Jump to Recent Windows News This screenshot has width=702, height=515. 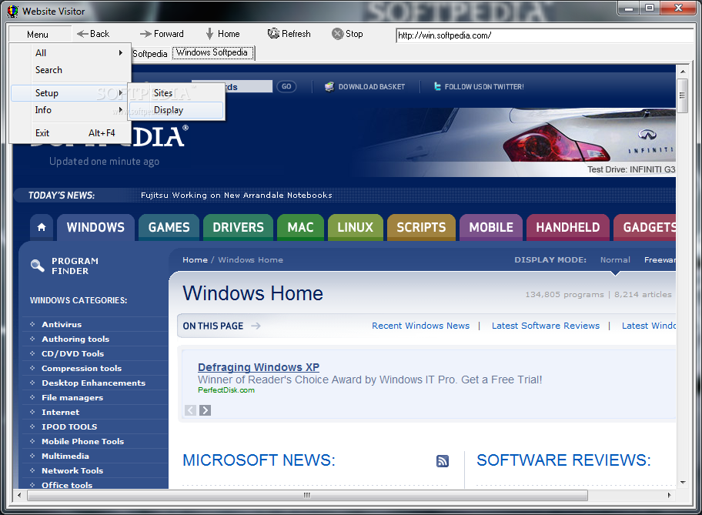point(421,326)
